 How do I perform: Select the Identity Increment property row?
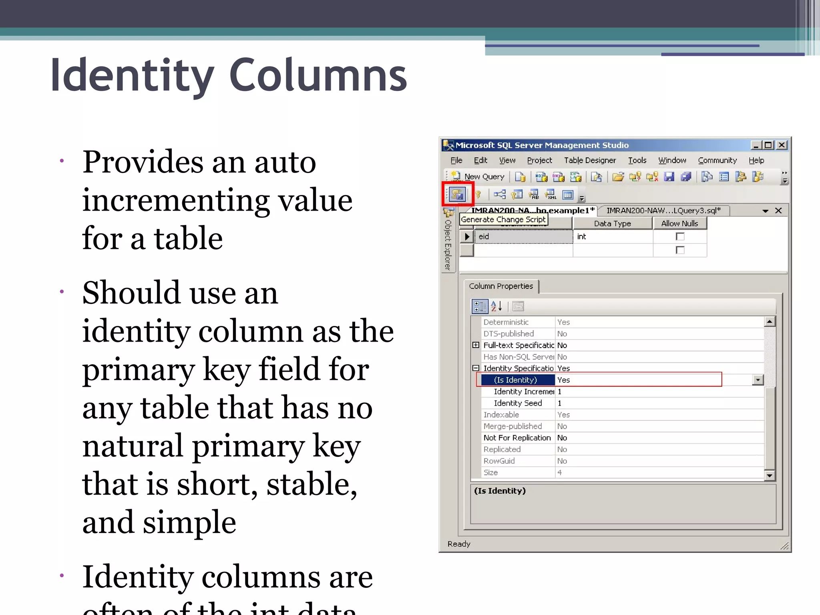click(623, 392)
